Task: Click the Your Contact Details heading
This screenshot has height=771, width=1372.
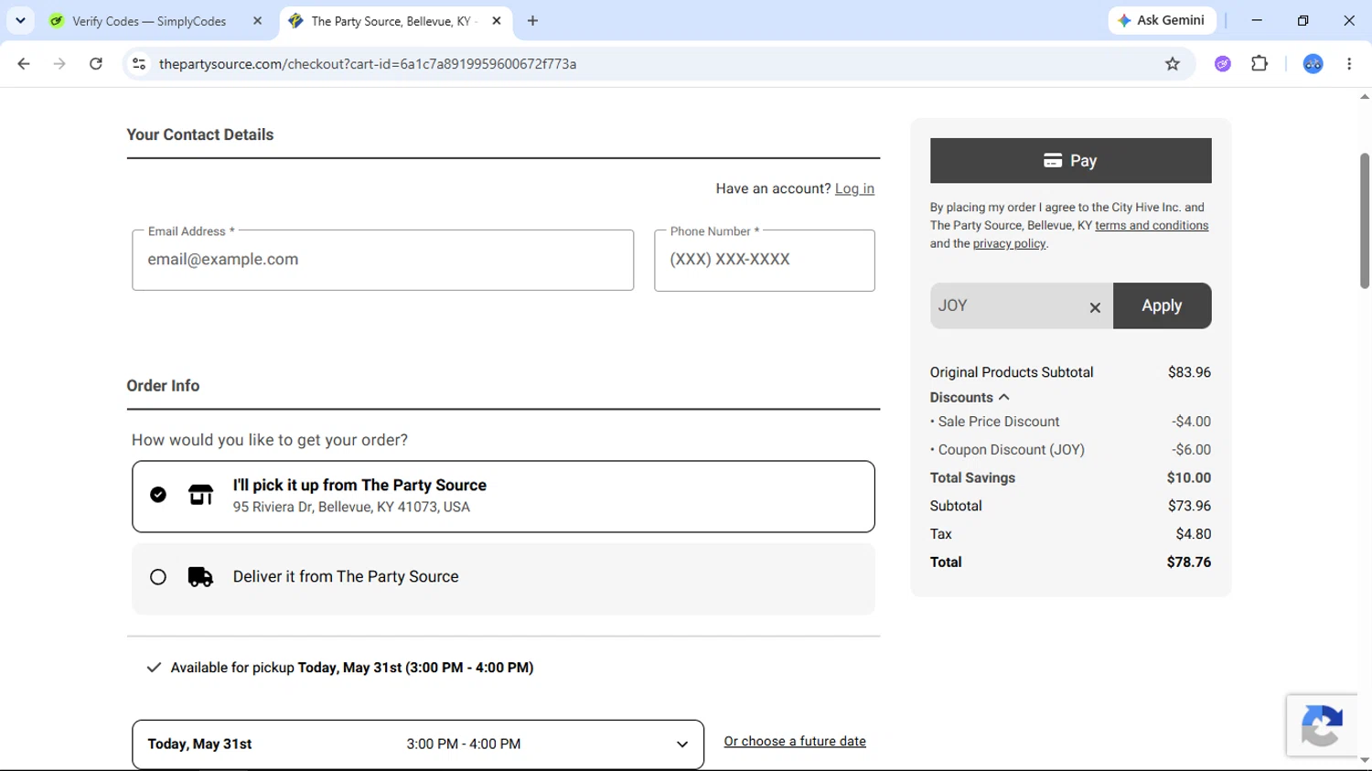Action: 199,134
